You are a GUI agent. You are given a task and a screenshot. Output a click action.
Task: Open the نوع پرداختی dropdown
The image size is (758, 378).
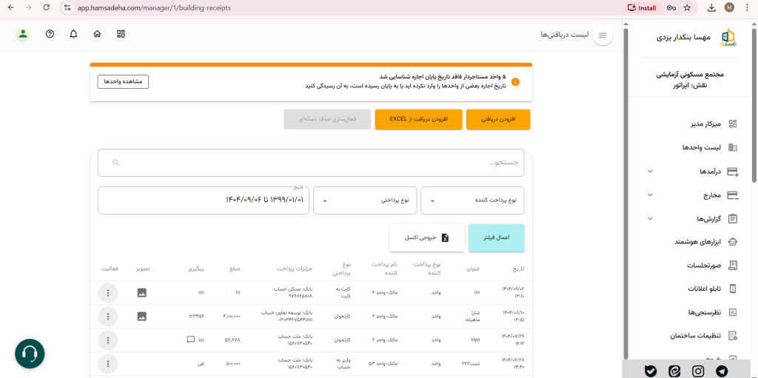[x=365, y=200]
